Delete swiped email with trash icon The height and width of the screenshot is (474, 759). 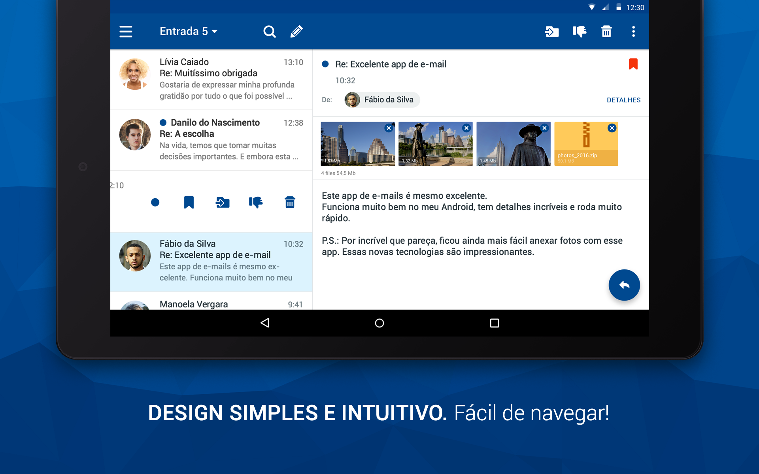(x=290, y=202)
